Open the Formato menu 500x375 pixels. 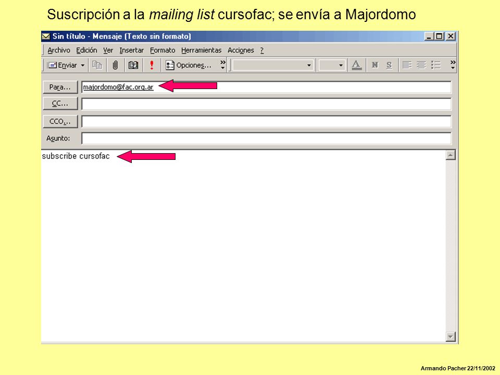[162, 51]
